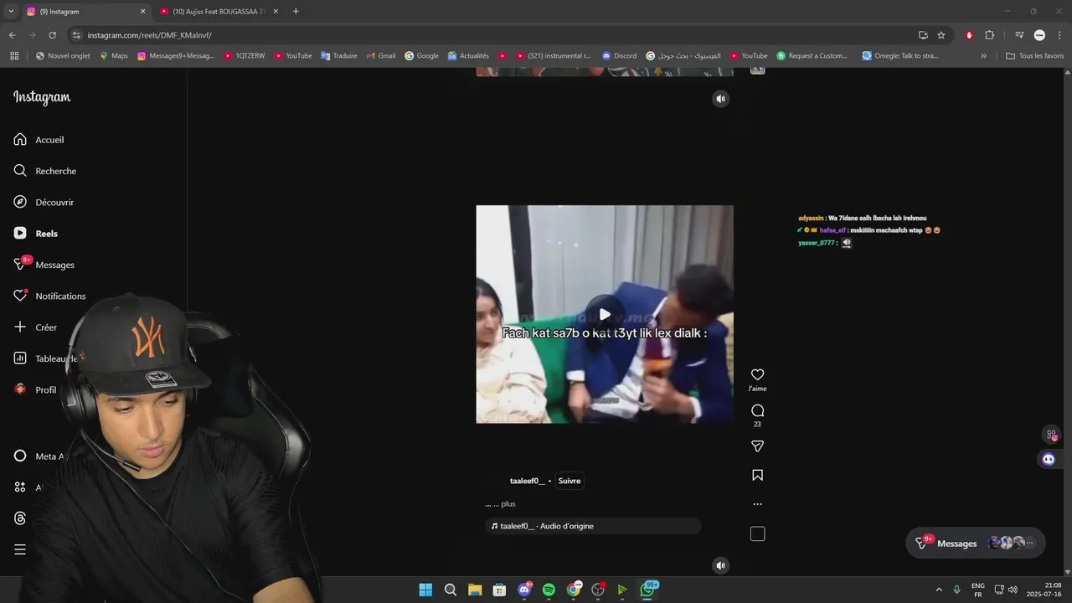Open the Reels section
The image size is (1072, 603).
tap(35, 234)
